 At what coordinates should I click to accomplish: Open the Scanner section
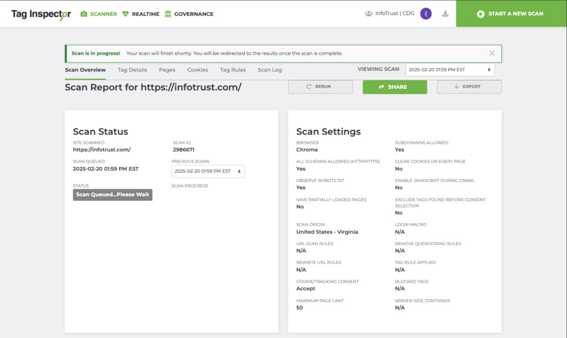[99, 14]
